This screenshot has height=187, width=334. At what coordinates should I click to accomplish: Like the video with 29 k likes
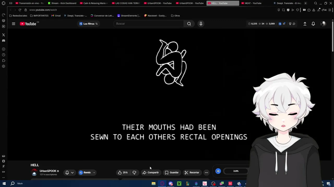pyautogui.click(x=123, y=172)
